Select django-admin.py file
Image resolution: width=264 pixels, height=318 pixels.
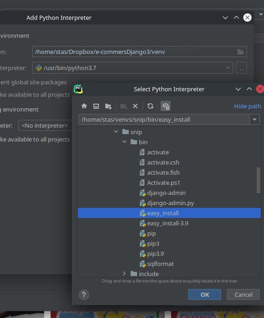click(x=169, y=203)
